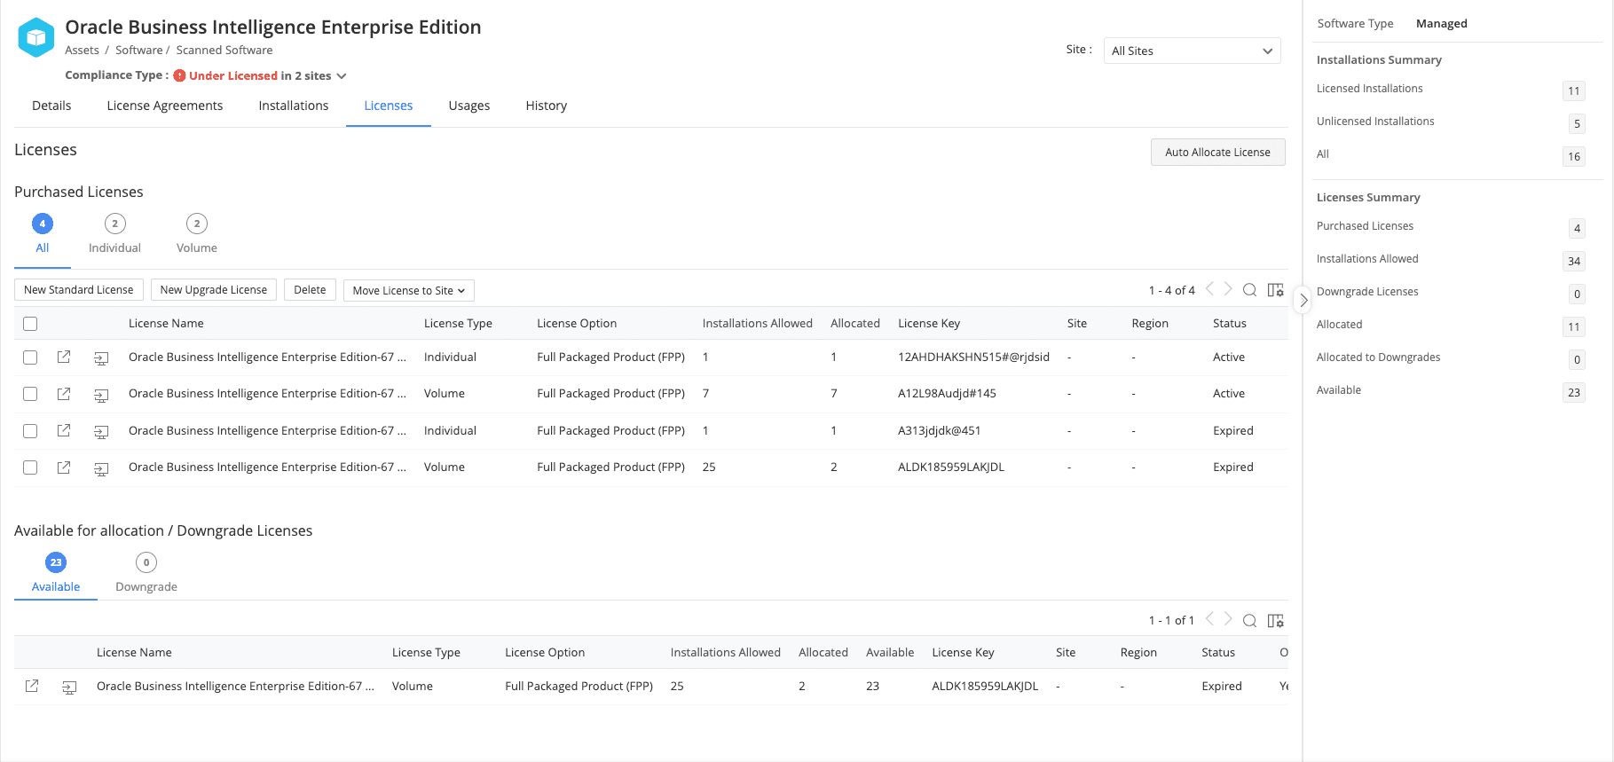Screen dimensions: 1614x762
Task: Click the Installations Allowed count 34
Action: click(1574, 261)
